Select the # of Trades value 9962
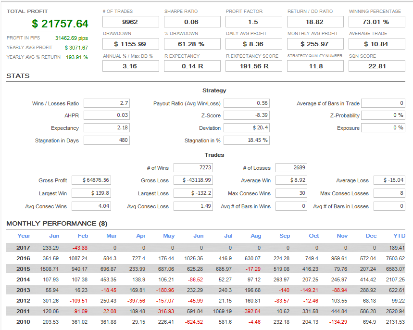Image resolution: width=413 pixels, height=330 pixels. point(131,22)
